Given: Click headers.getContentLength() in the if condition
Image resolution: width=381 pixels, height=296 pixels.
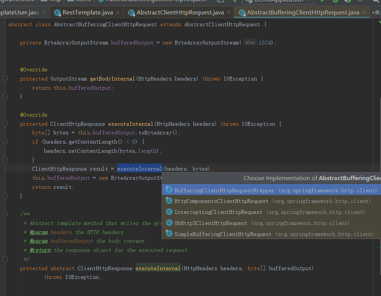Looking at the screenshot, I should point(83,142).
